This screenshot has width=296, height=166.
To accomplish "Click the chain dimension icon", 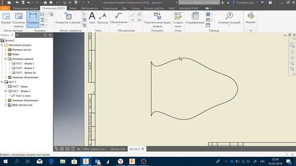I will click(42, 25).
